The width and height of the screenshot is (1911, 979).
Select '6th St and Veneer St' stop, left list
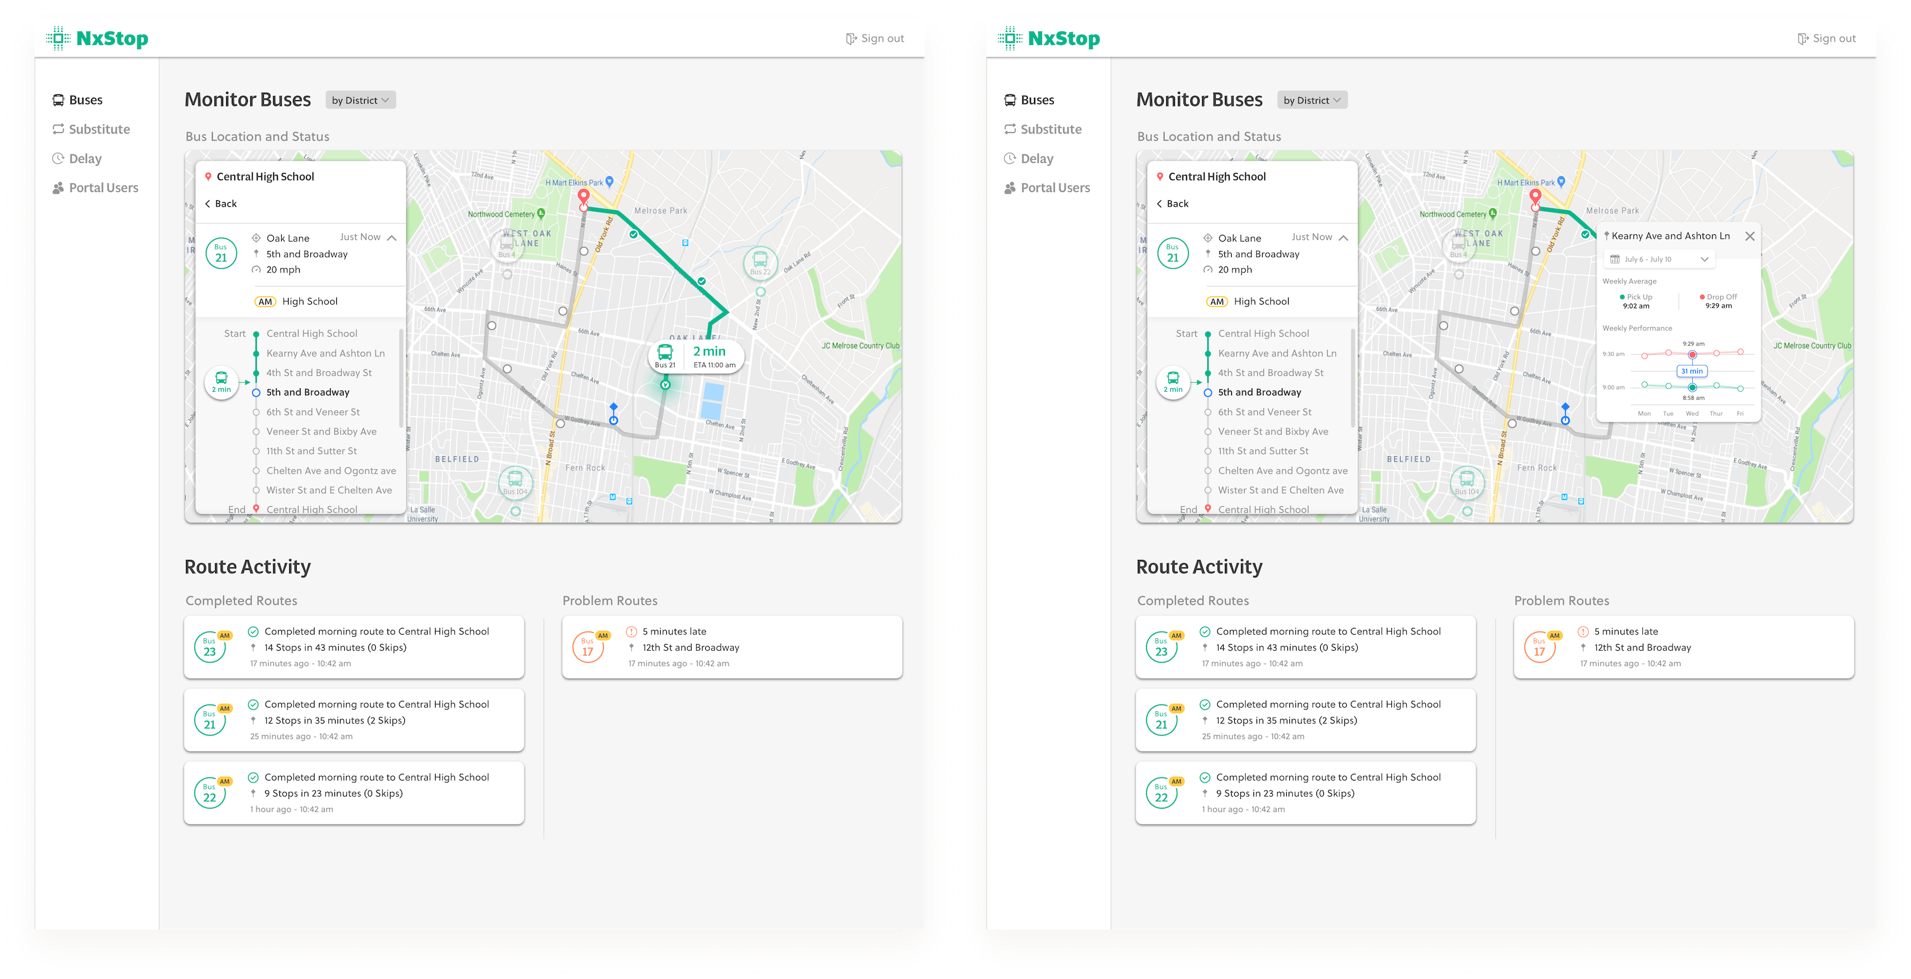tap(312, 412)
